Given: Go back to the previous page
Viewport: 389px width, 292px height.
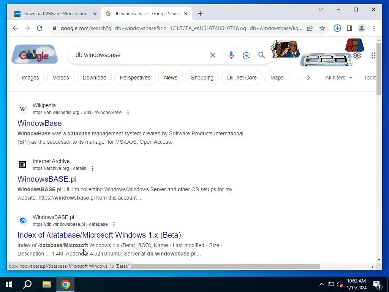Looking at the screenshot, I should pyautogui.click(x=15, y=28).
